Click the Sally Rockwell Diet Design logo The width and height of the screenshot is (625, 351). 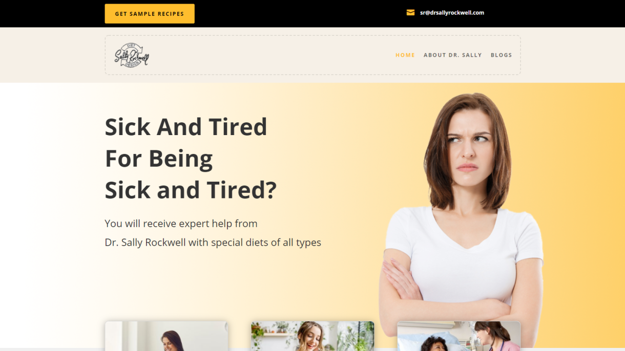click(x=132, y=55)
